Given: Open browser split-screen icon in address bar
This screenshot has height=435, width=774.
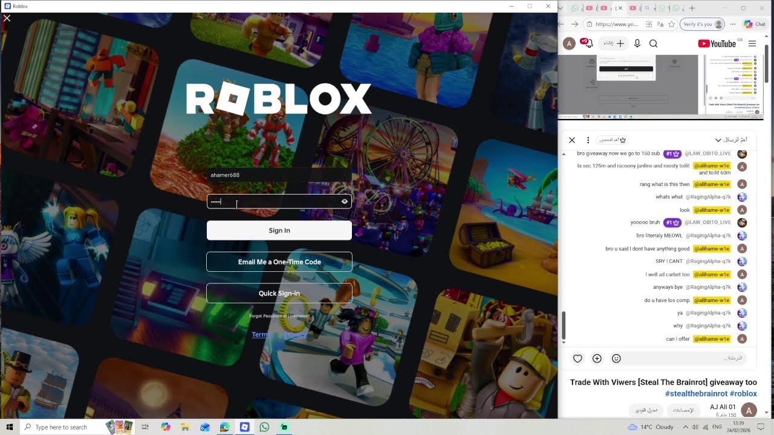Looking at the screenshot, I should coord(649,24).
